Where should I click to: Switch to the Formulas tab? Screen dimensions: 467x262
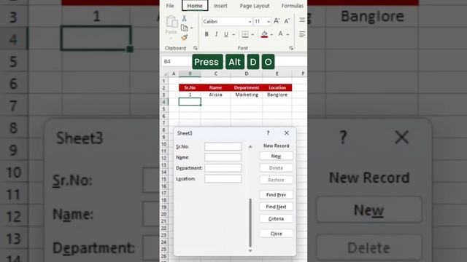(293, 6)
